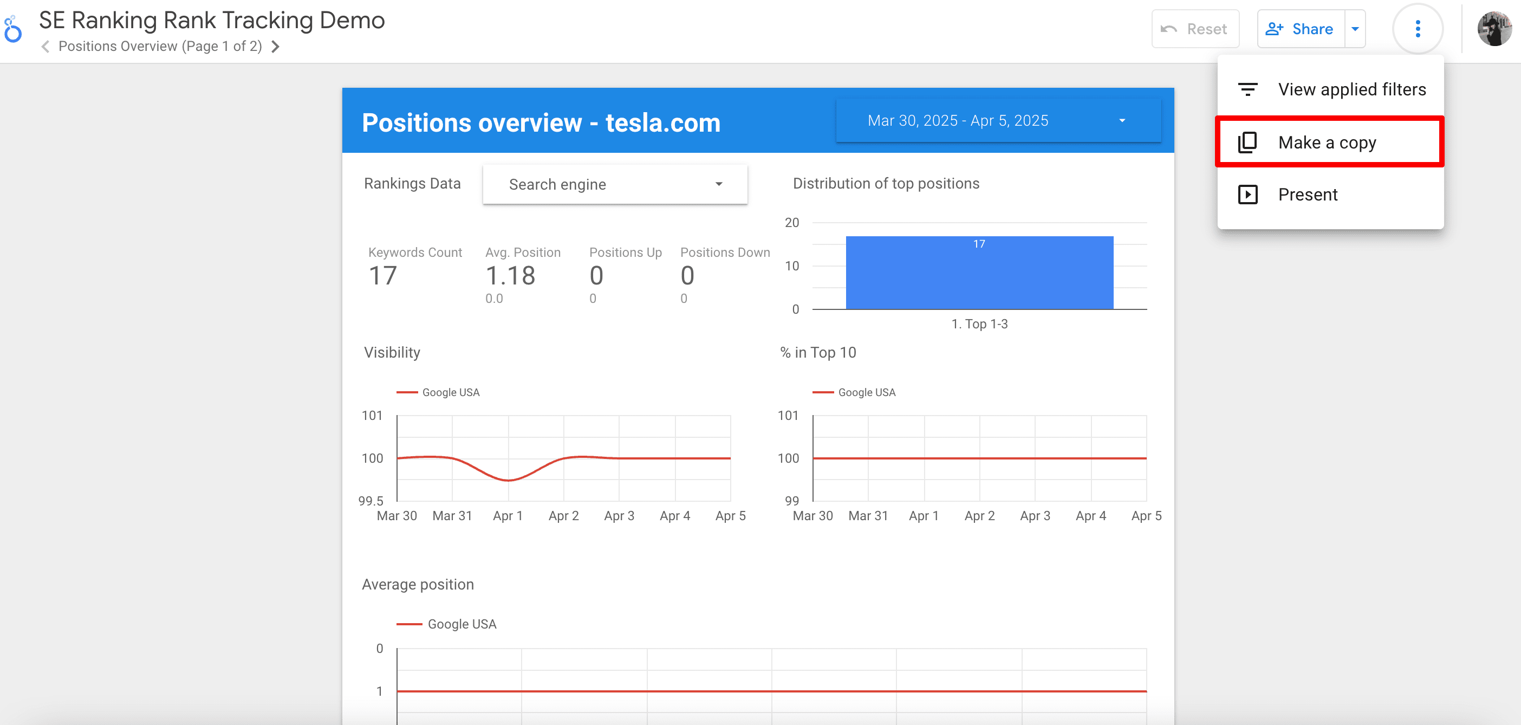Open the Search engine dropdown

615,184
